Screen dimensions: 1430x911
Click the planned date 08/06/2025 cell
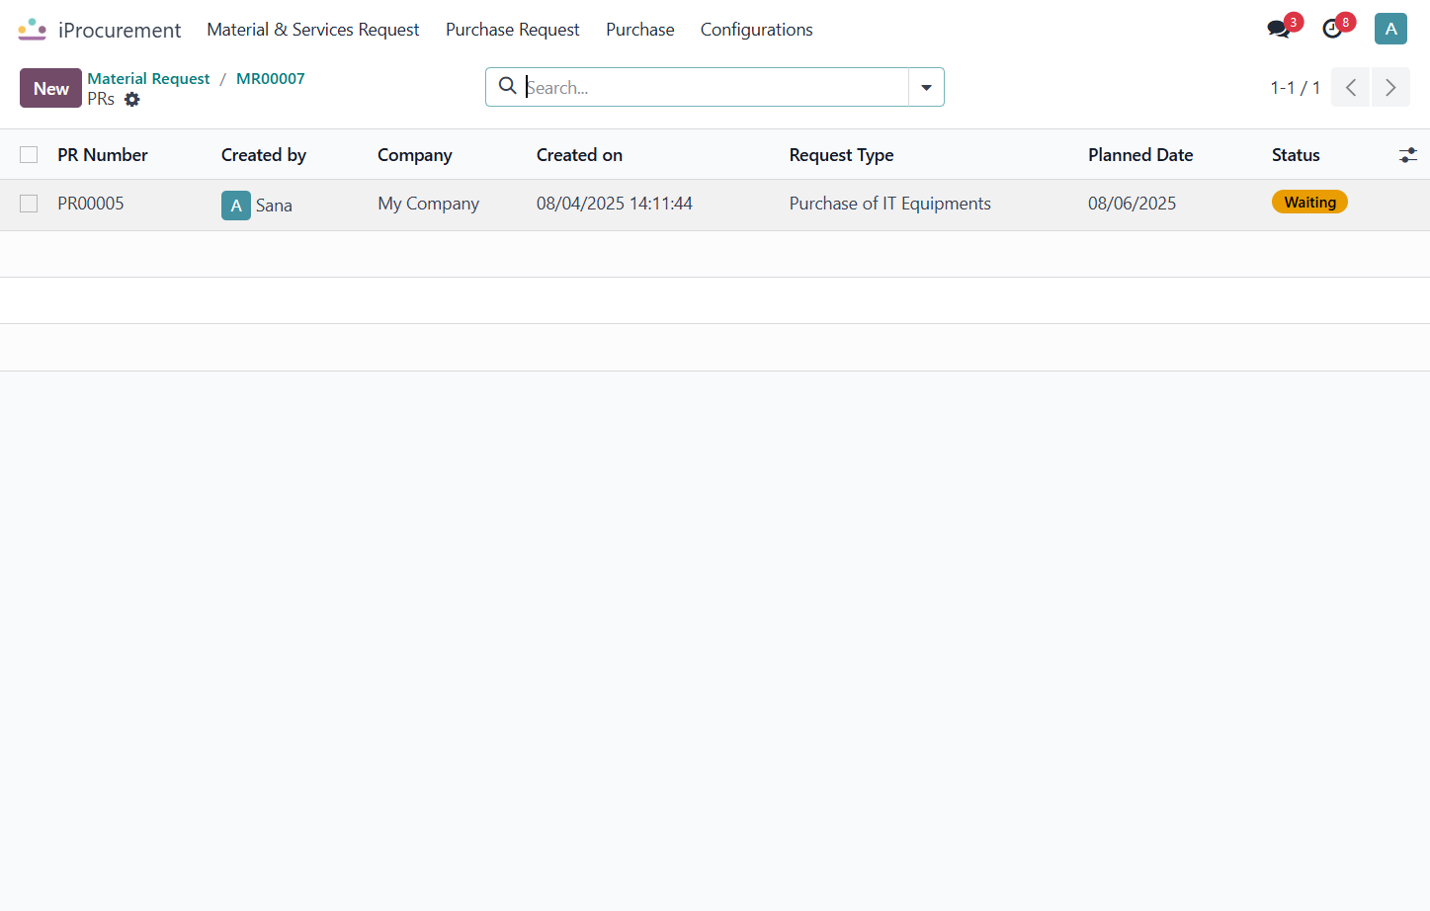click(1133, 204)
